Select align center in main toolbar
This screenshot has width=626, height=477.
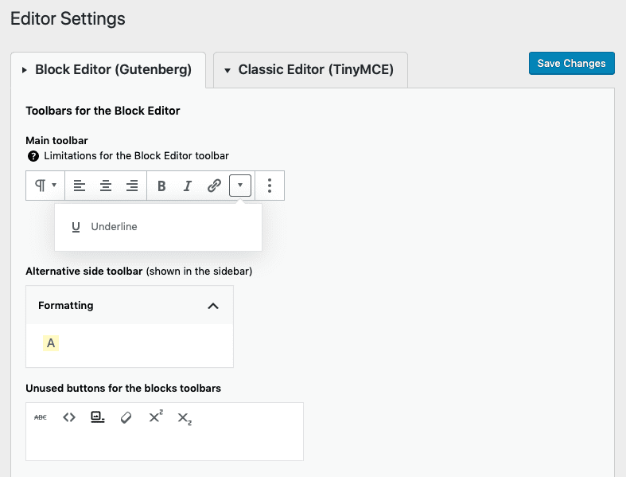point(105,186)
